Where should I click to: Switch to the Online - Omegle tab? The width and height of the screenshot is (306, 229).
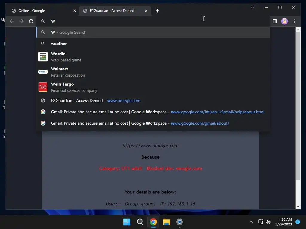(x=43, y=11)
